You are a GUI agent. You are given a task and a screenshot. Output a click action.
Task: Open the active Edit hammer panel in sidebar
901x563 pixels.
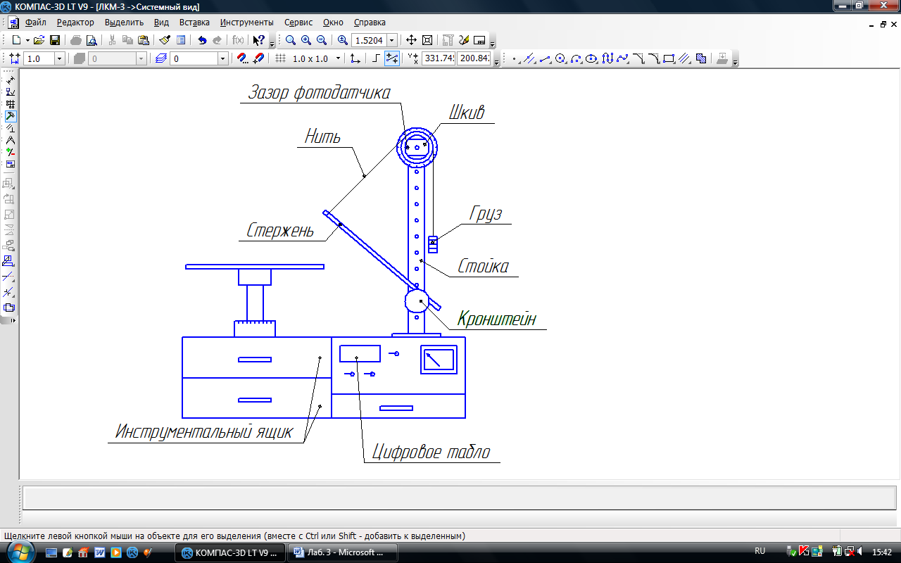pyautogui.click(x=10, y=116)
